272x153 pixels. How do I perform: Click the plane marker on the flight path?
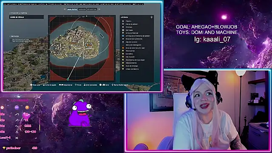tap(95, 25)
